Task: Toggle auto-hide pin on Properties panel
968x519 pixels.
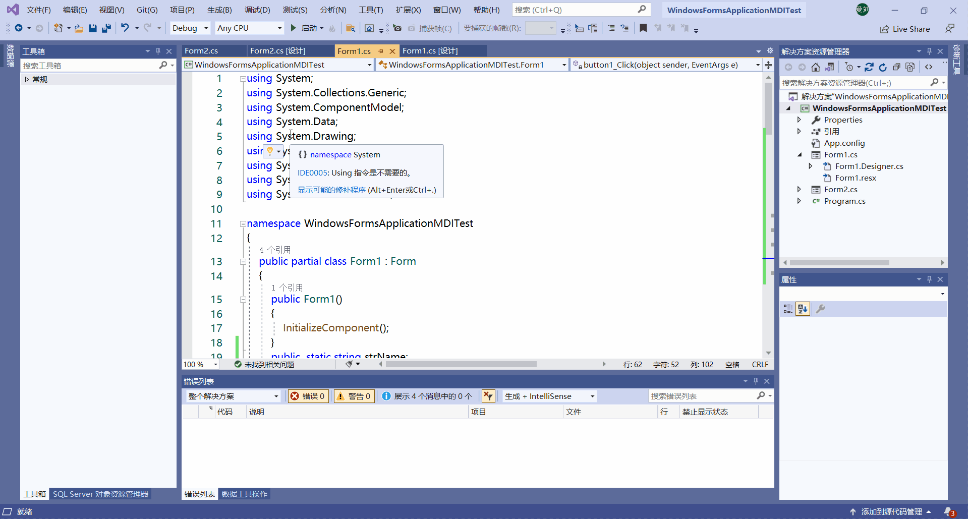Action: 929,279
